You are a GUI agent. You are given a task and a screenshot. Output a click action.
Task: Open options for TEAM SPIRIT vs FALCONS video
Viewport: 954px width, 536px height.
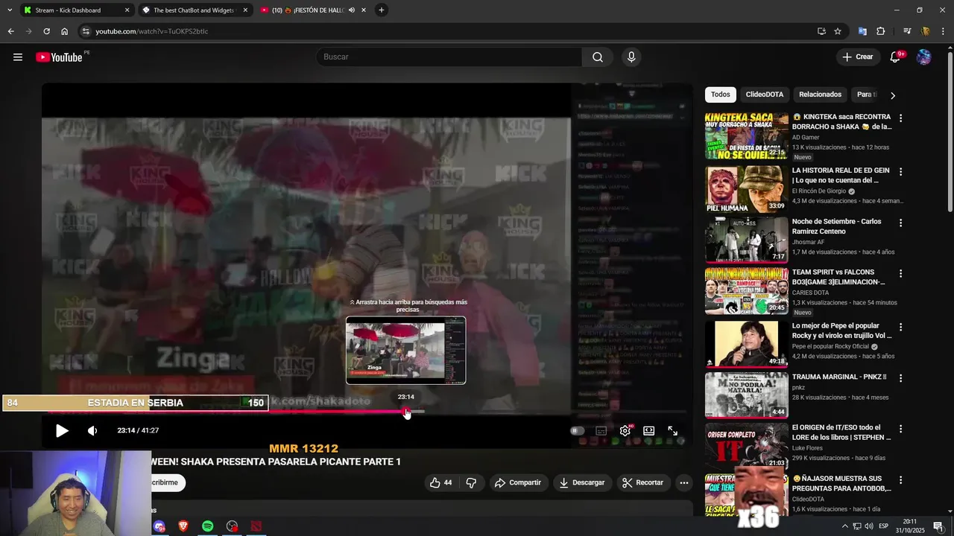click(900, 274)
